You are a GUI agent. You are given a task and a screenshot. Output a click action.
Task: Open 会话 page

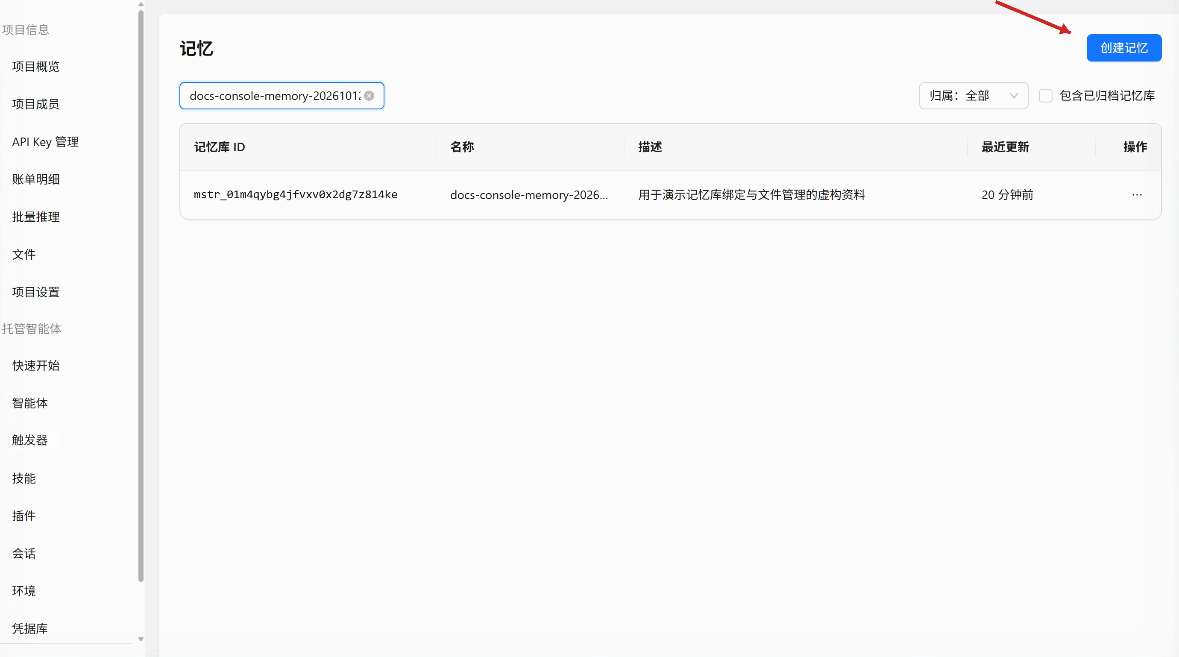[24, 553]
